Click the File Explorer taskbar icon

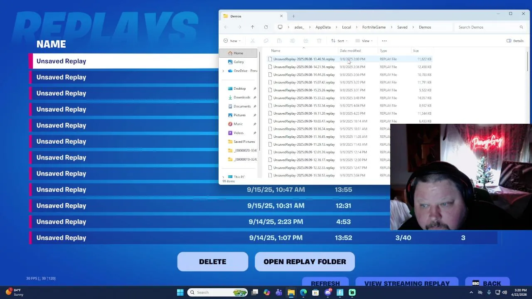pos(291,292)
